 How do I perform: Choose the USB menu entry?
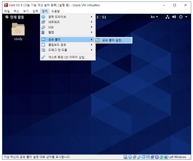[68, 27]
